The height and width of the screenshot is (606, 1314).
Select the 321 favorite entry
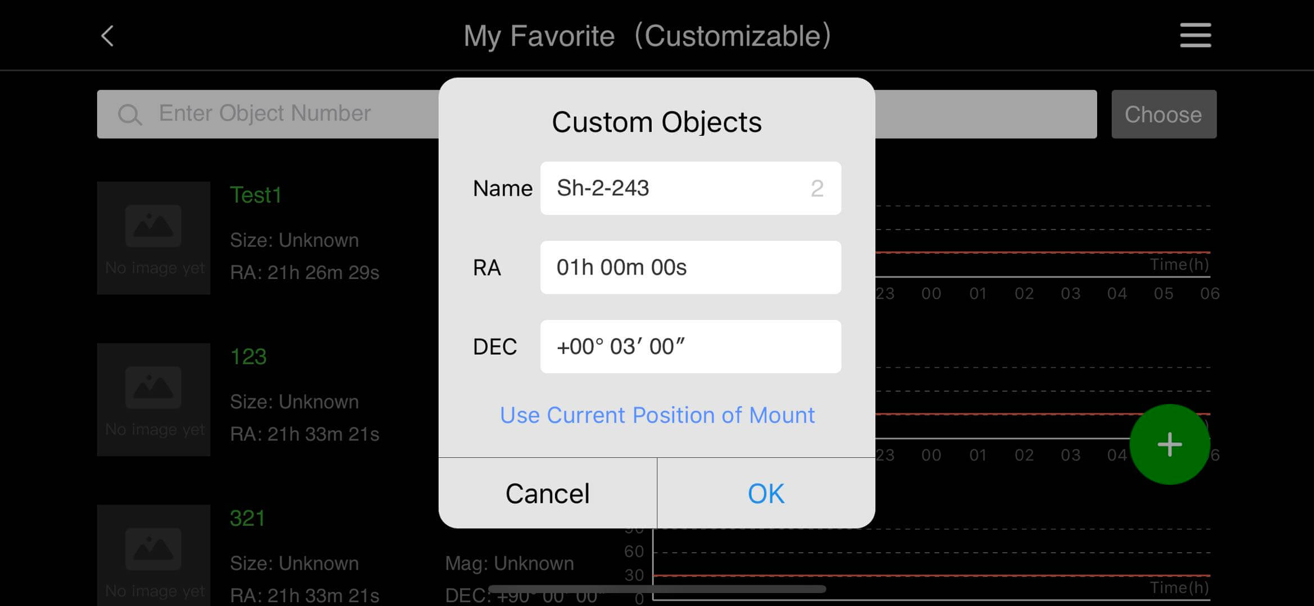point(247,518)
